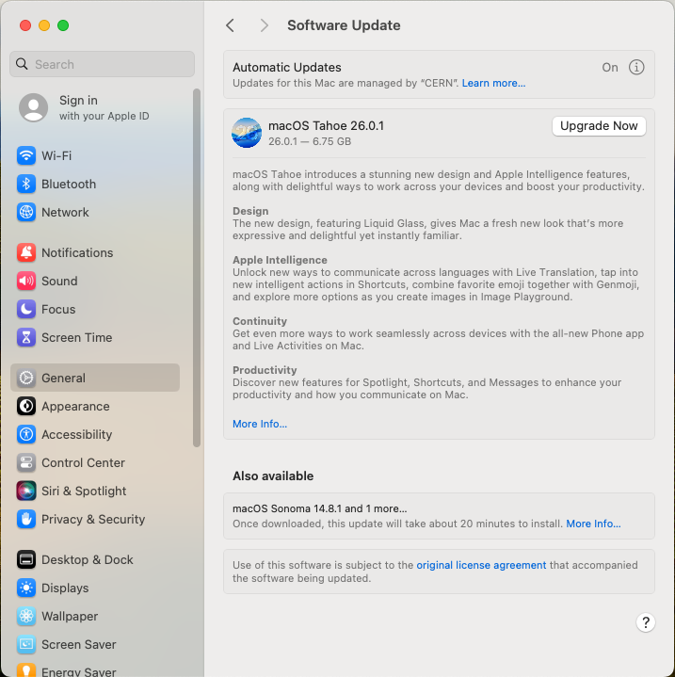This screenshot has width=675, height=677.
Task: Click the Wi-Fi icon in sidebar
Action: 26,155
